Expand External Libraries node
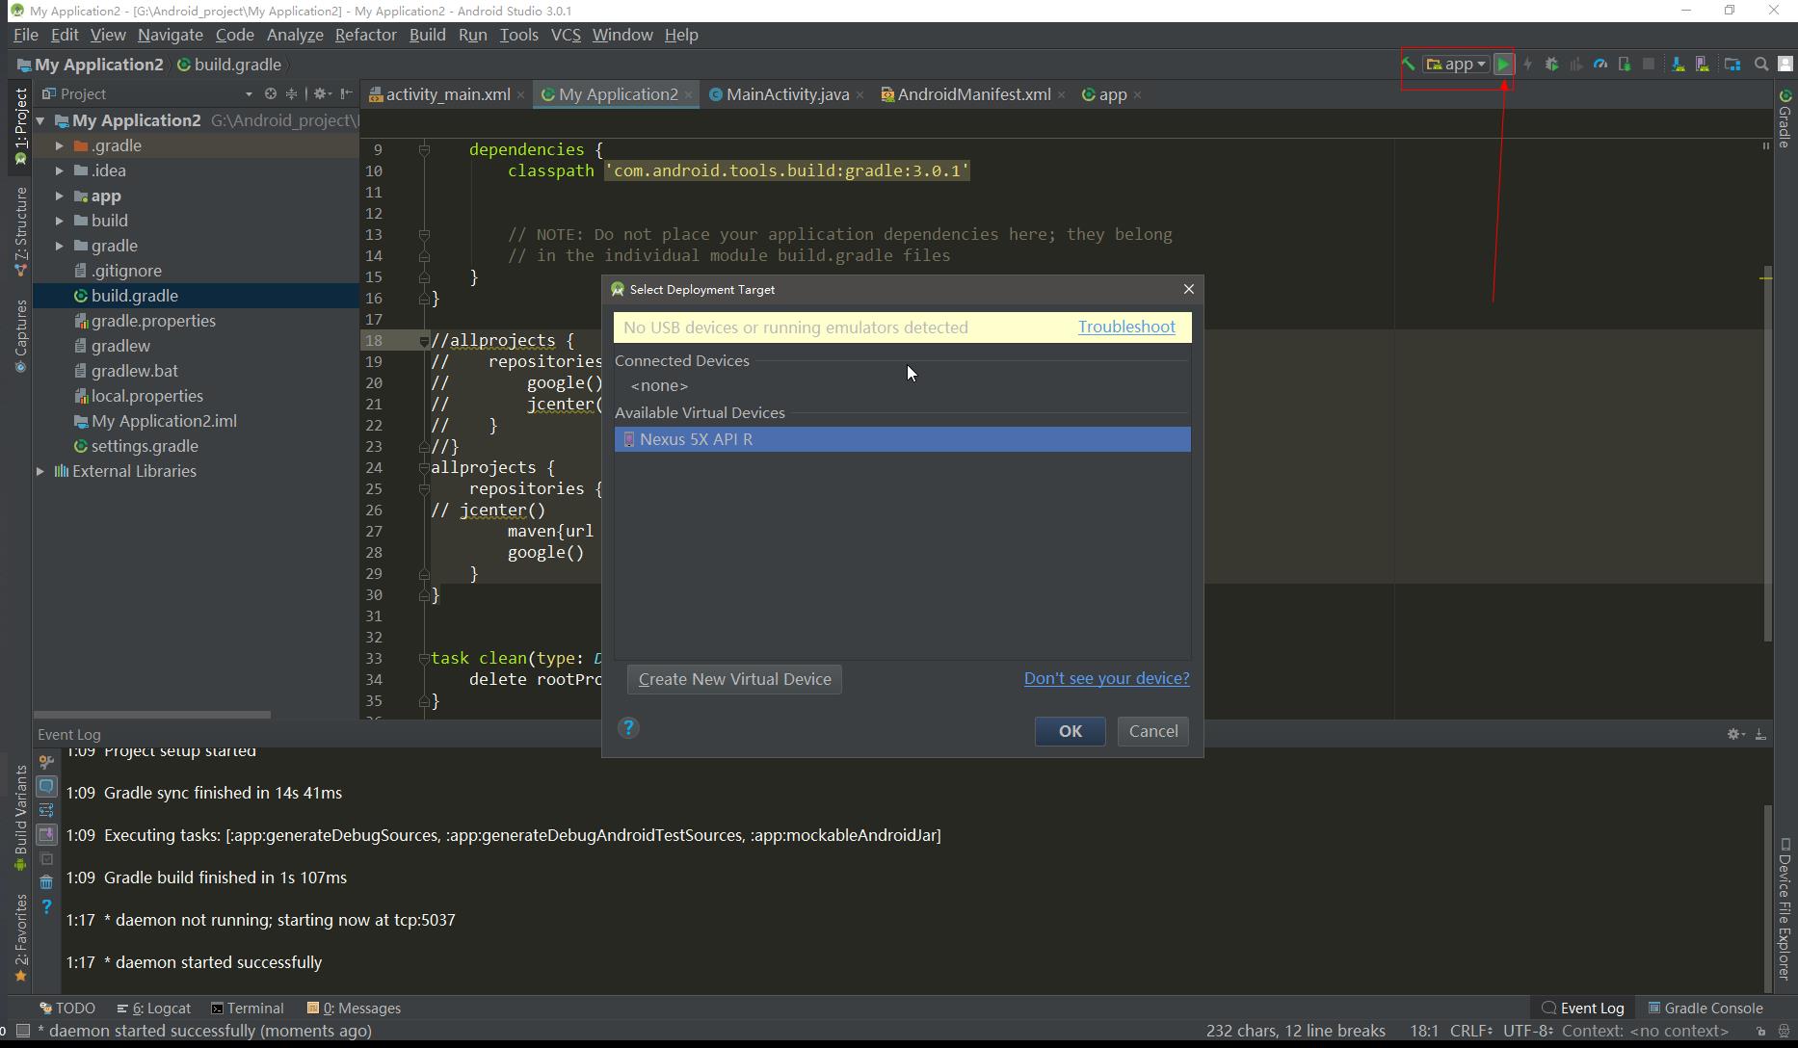 click(40, 471)
